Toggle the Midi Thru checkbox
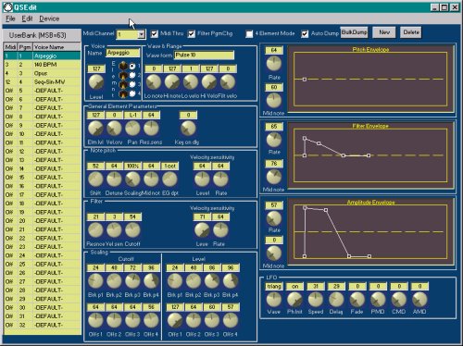463x346 pixels. [155, 33]
